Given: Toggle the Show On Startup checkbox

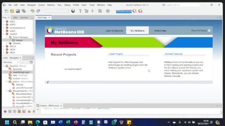Looking at the screenshot, I should pyautogui.click(x=209, y=31).
